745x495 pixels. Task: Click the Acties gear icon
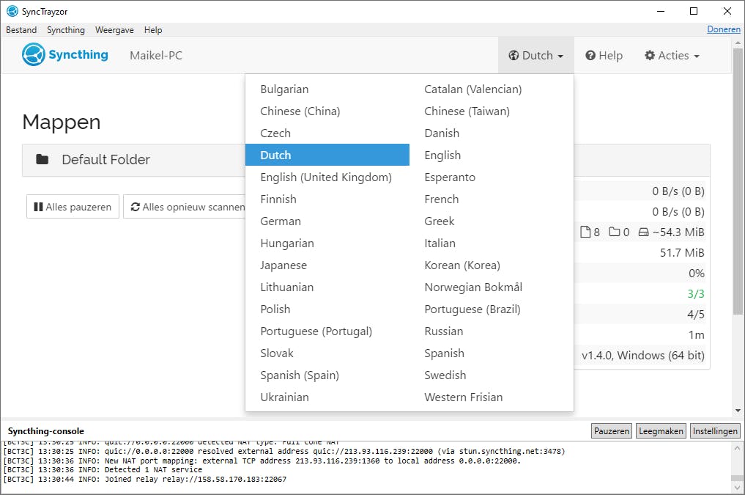click(650, 56)
